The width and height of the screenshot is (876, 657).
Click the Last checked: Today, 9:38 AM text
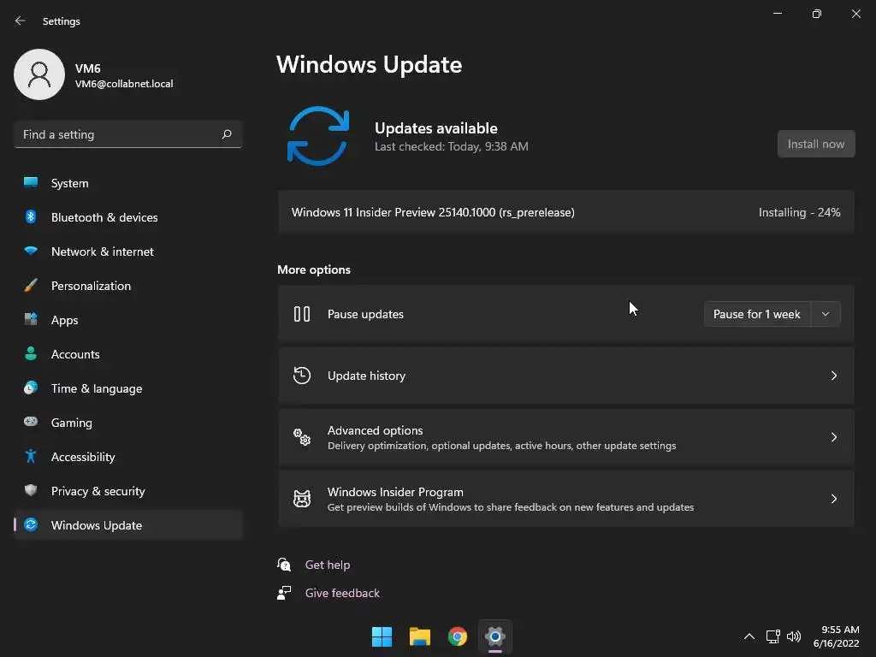pos(452,146)
